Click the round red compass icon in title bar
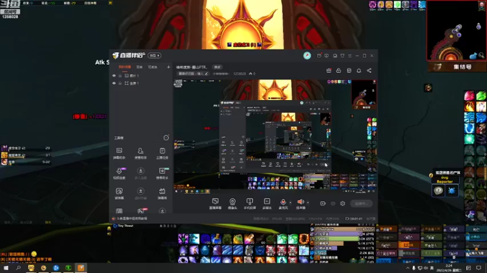Viewport: 487px width, 273px height. coord(307,55)
